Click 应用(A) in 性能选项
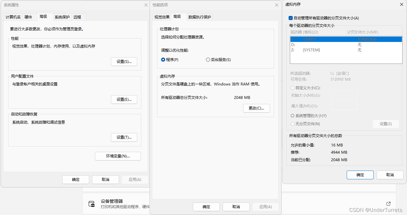This screenshot has height=215, width=407. (x=266, y=207)
